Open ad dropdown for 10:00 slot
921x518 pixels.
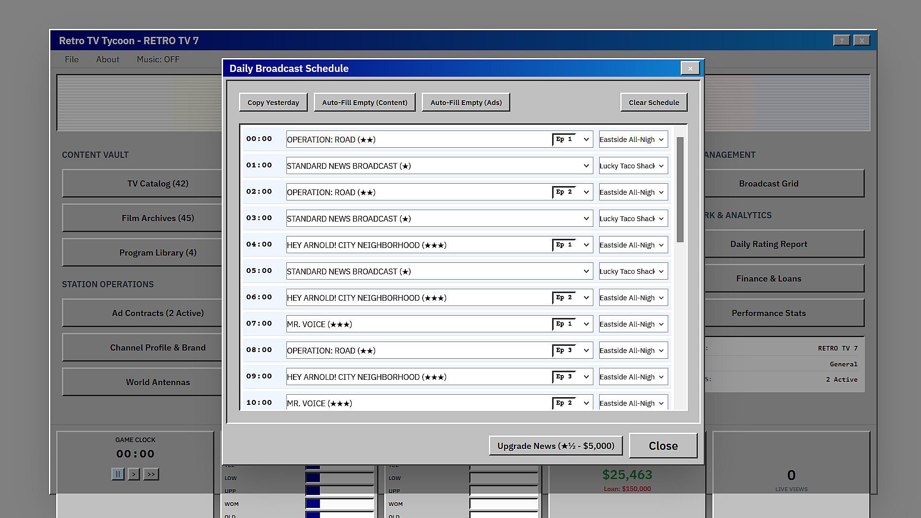(x=633, y=403)
